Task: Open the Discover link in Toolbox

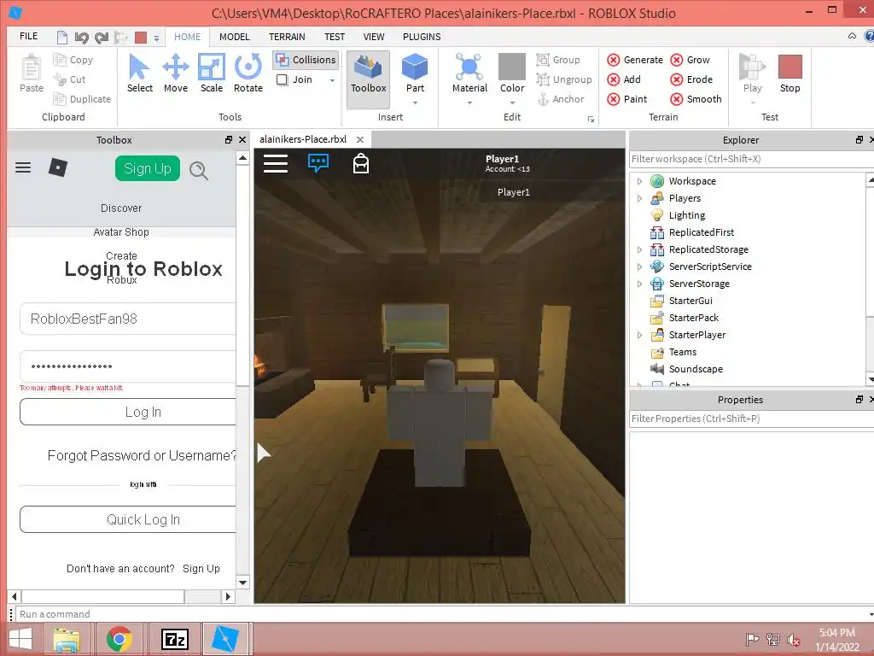Action: click(x=121, y=208)
